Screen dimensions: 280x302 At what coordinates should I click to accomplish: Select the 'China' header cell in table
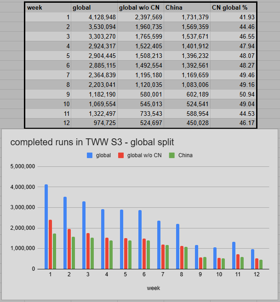pyautogui.click(x=187, y=7)
